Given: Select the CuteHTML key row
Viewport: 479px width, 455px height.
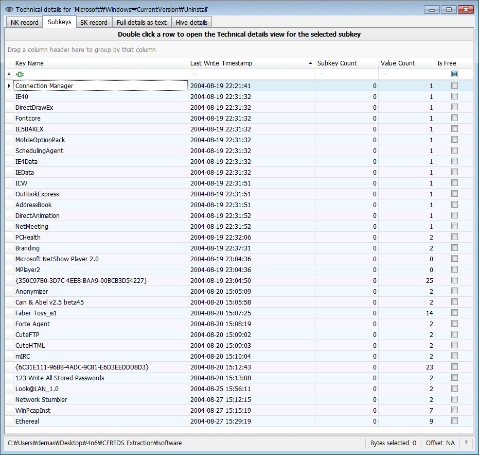Looking at the screenshot, I should [239, 345].
